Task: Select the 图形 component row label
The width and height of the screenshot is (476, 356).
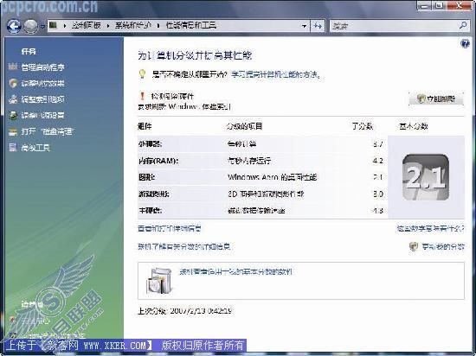Action: click(x=146, y=177)
